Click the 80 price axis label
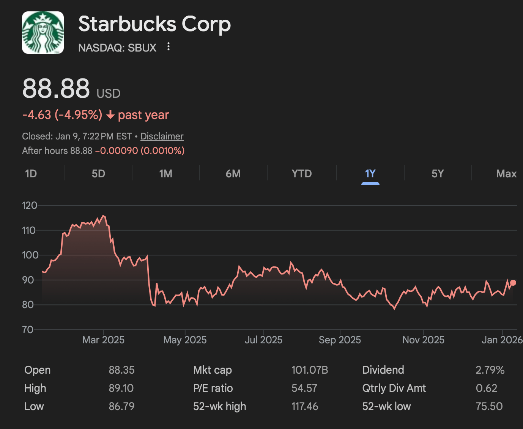Image resolution: width=523 pixels, height=429 pixels. pyautogui.click(x=28, y=305)
